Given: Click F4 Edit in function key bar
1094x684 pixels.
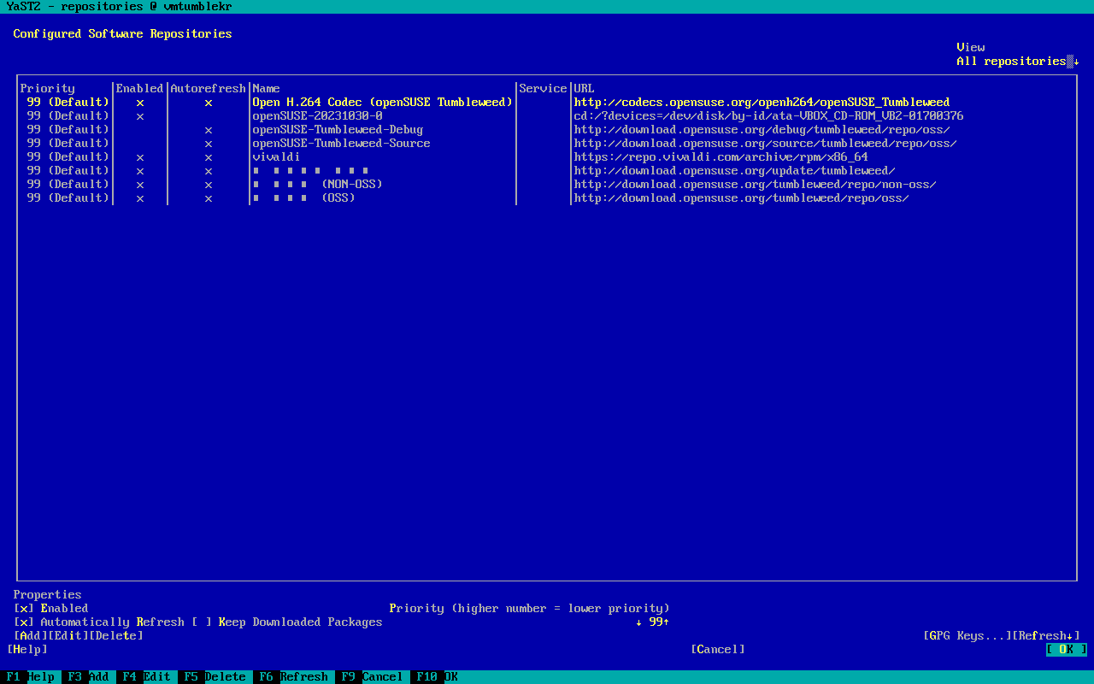Looking at the screenshot, I should (147, 677).
